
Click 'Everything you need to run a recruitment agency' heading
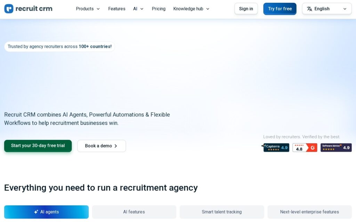101,188
